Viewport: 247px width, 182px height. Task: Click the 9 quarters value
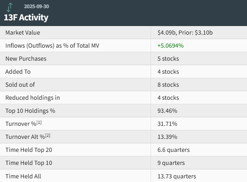(x=171, y=163)
